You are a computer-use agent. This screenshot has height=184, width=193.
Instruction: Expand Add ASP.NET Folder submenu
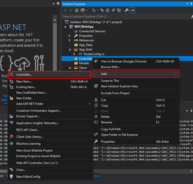[x=50, y=104]
